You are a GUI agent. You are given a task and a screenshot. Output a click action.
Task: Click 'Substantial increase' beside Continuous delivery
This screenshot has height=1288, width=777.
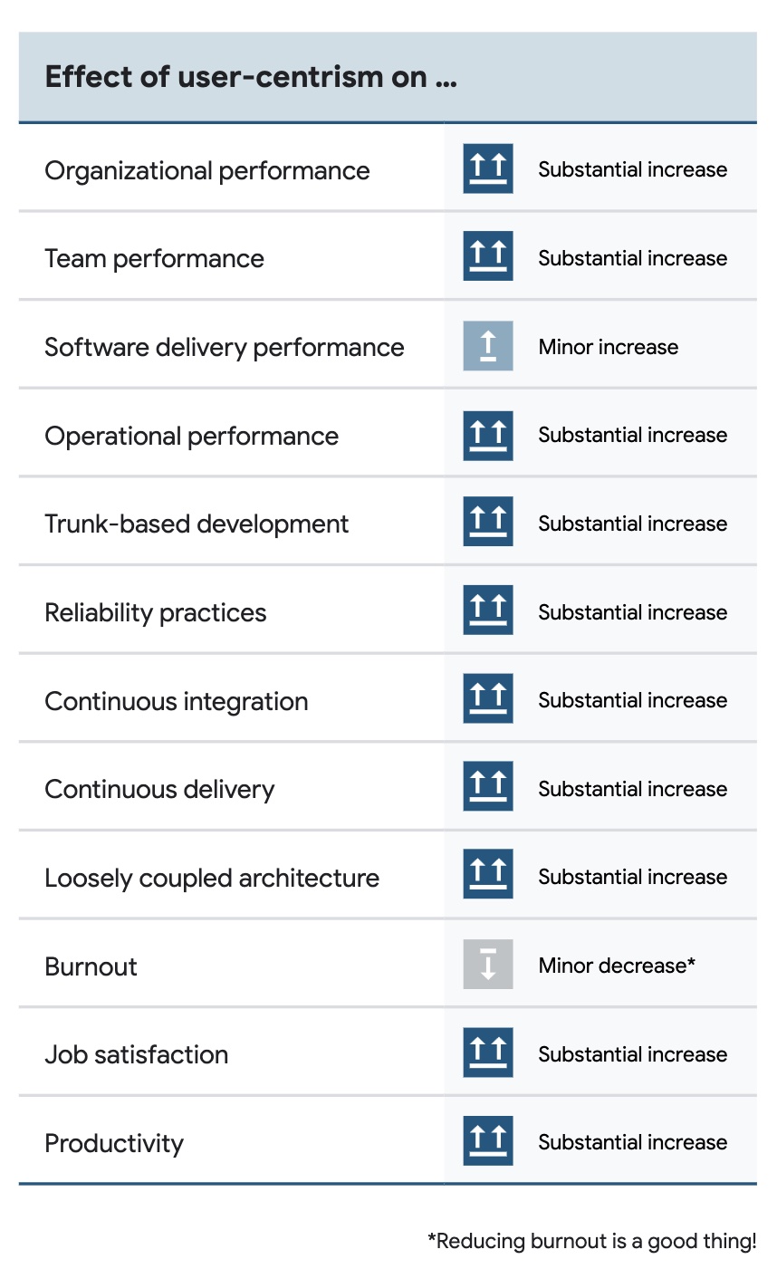point(632,789)
